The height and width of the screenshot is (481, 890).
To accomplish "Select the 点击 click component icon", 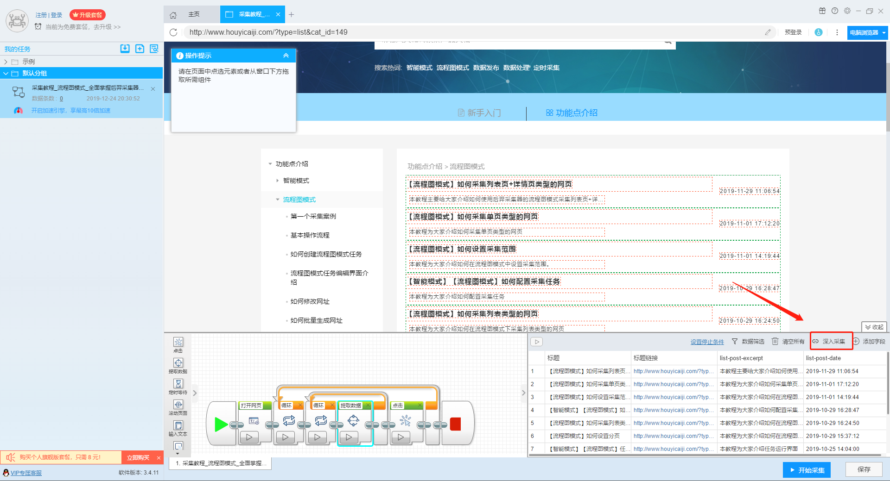I will [178, 342].
